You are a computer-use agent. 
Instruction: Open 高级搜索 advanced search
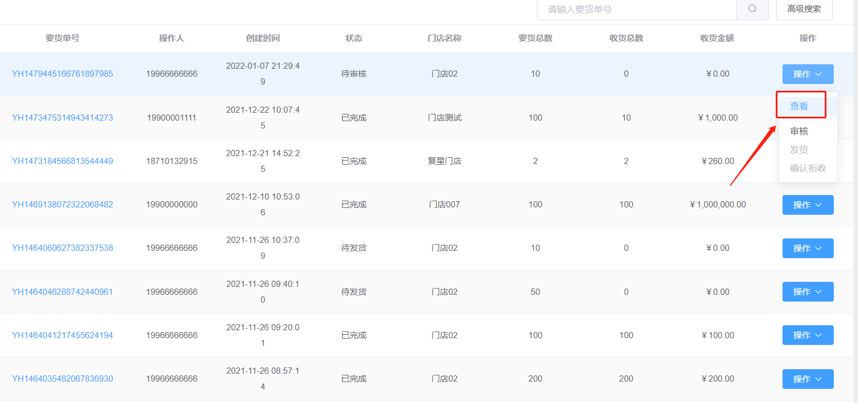point(804,9)
